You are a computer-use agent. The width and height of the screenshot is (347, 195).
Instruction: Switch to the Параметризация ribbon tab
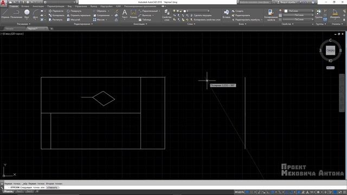coord(55,6)
